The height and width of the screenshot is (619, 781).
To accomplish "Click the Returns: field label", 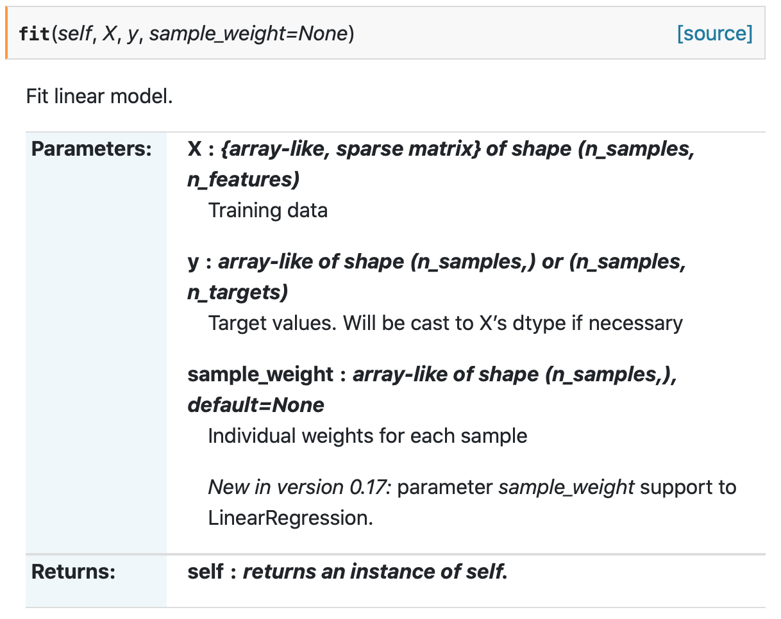I will 73,572.
